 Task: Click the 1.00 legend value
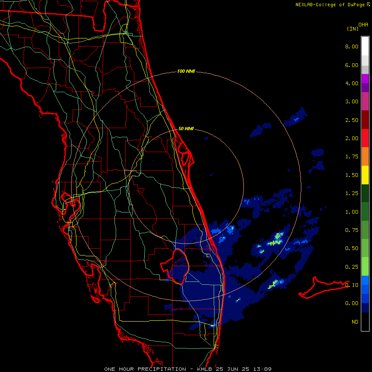[x=352, y=212]
